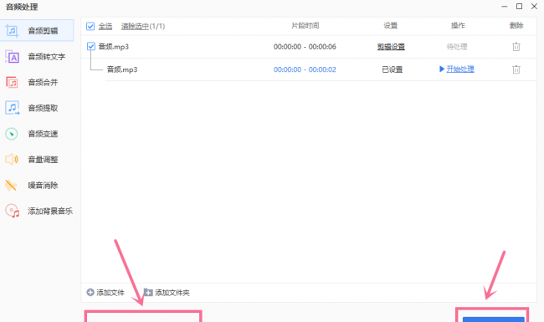Click the 音频处理 window title
The height and width of the screenshot is (322, 544).
coord(22,7)
